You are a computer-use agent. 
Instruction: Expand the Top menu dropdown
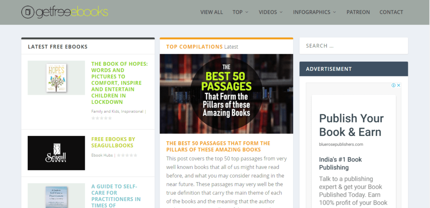coord(241,12)
